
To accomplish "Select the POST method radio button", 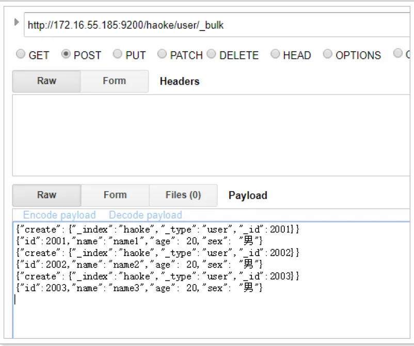I will (x=66, y=54).
